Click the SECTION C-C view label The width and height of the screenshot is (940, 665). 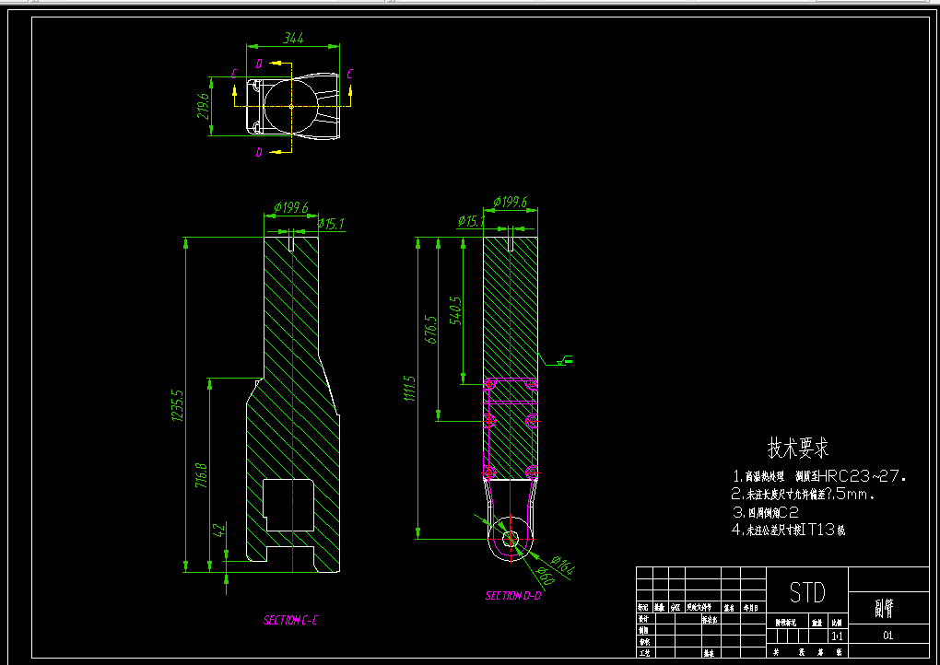[290, 620]
